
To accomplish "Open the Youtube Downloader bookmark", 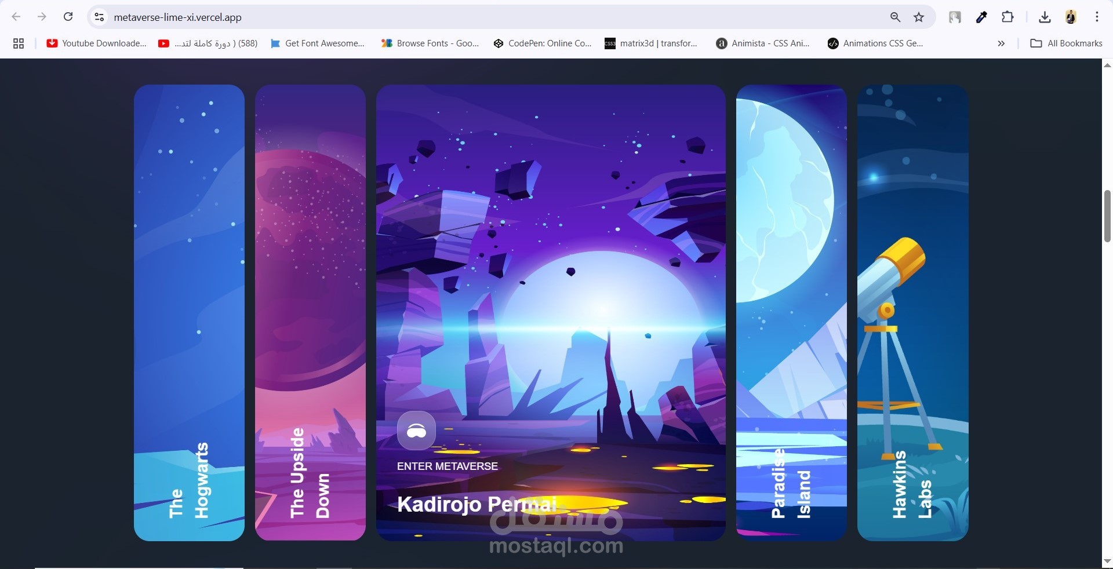I will [x=97, y=43].
